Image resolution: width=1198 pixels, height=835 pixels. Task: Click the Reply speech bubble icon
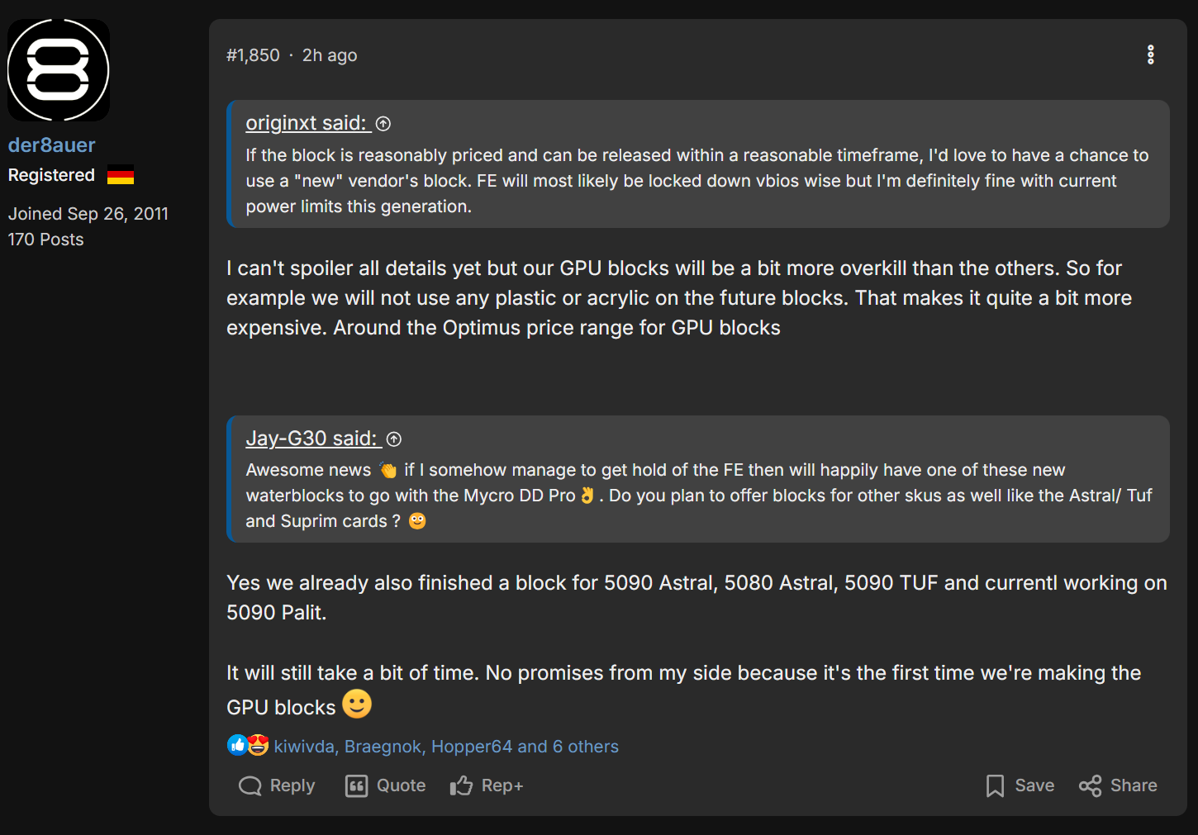click(x=250, y=785)
